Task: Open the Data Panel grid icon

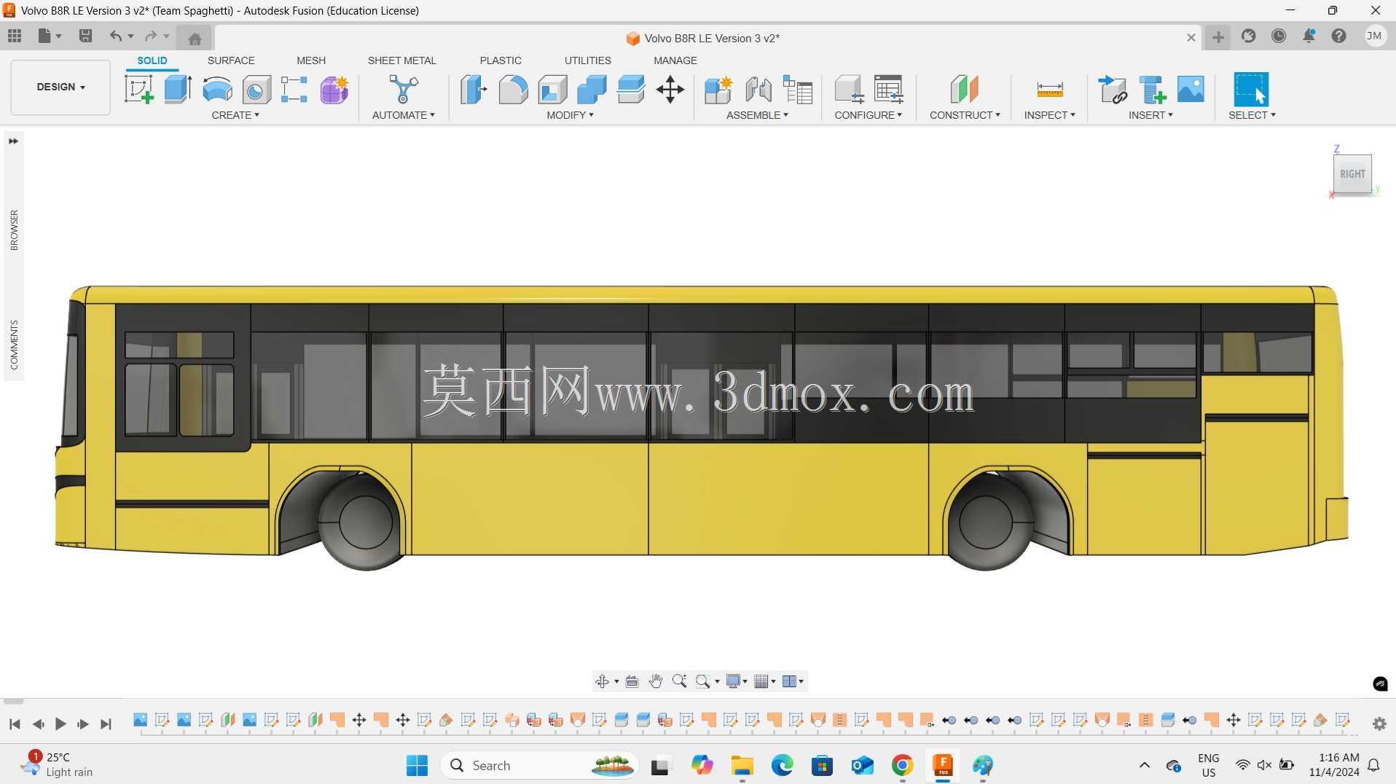Action: [15, 36]
